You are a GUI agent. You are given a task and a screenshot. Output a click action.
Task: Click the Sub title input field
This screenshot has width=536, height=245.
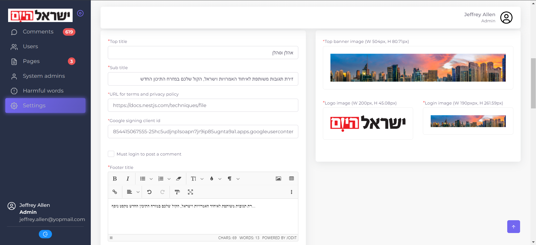(203, 79)
